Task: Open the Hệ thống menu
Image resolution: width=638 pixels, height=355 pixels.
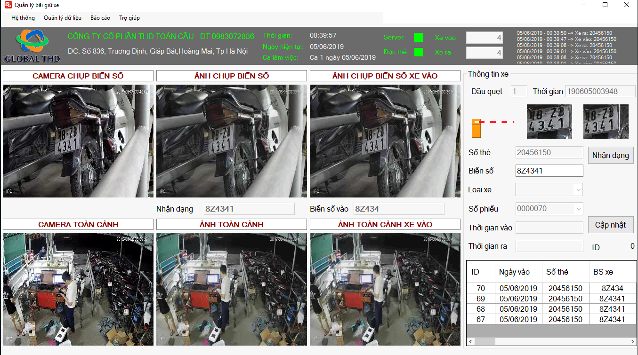Action: tap(23, 18)
